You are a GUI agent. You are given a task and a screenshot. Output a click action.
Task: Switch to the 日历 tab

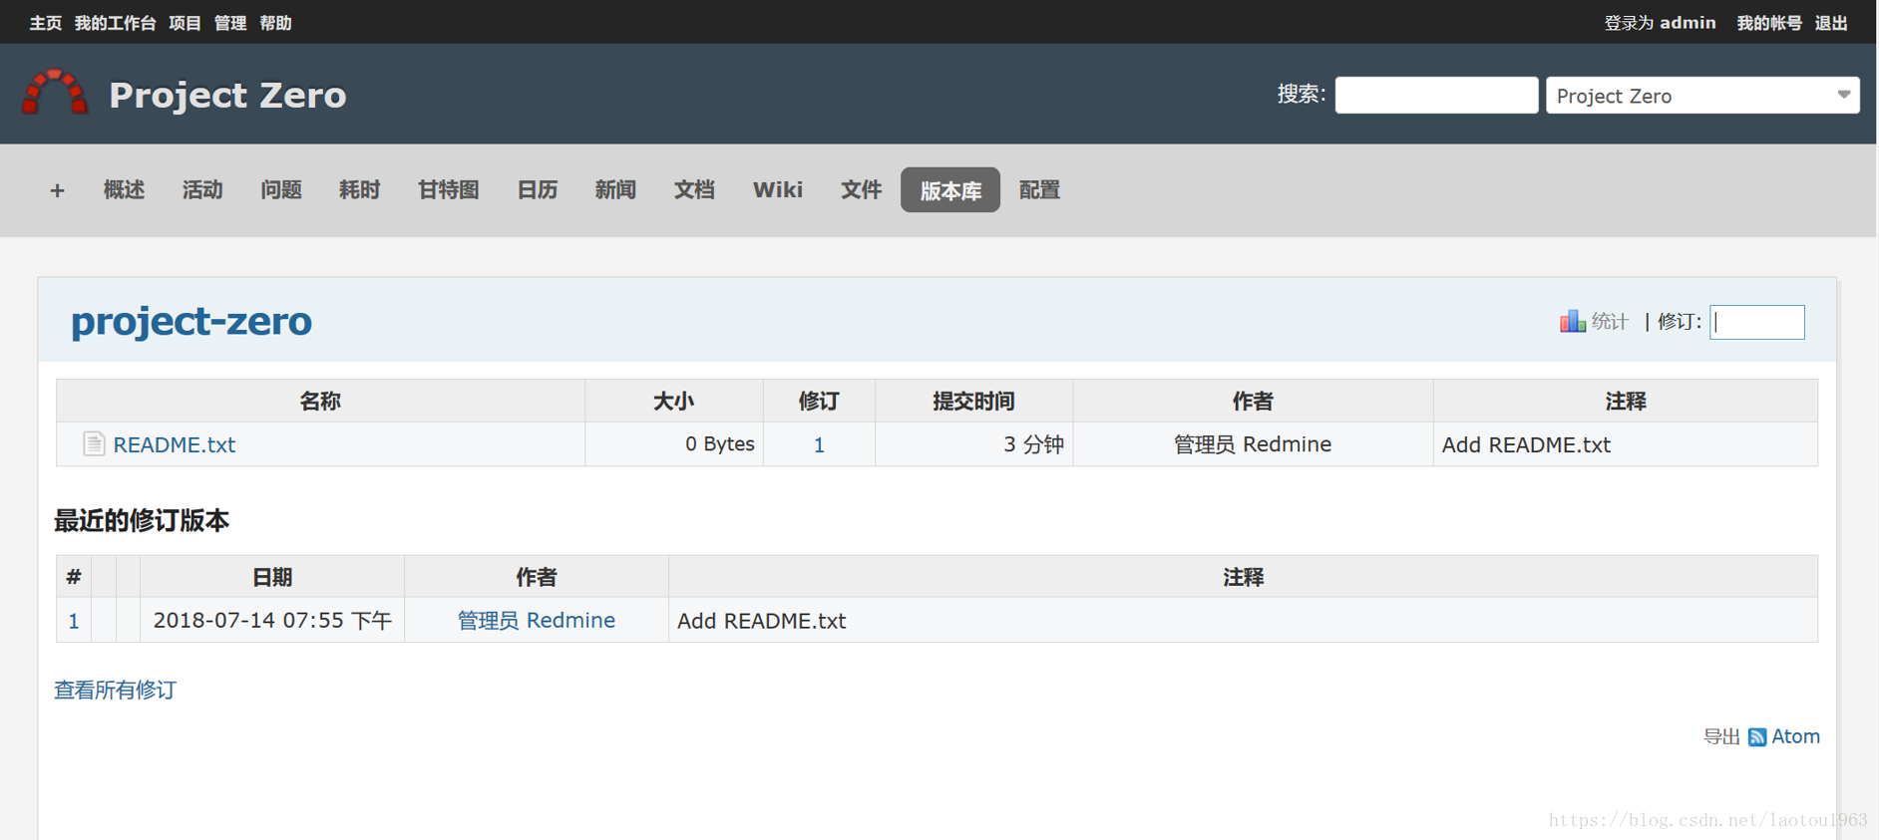(x=538, y=189)
